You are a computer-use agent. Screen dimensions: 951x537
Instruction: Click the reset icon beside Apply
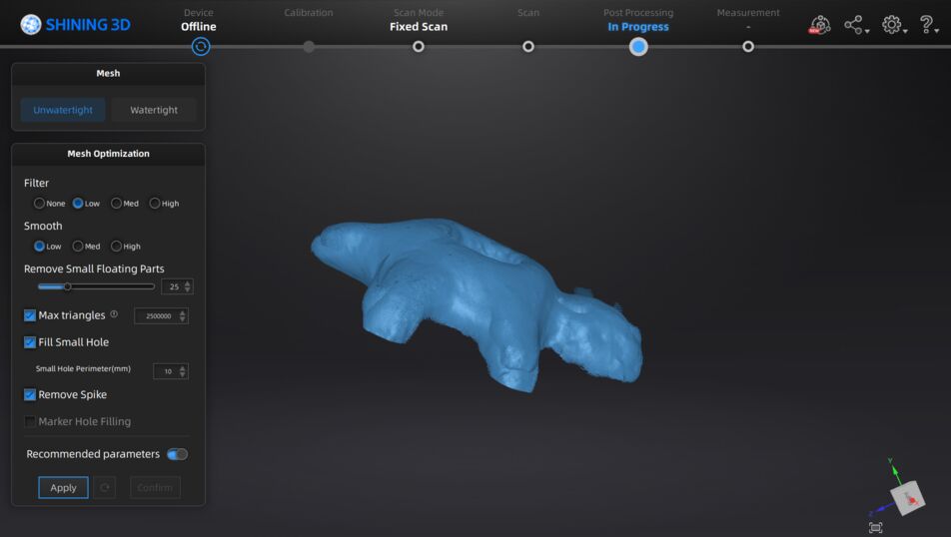pyautogui.click(x=104, y=487)
